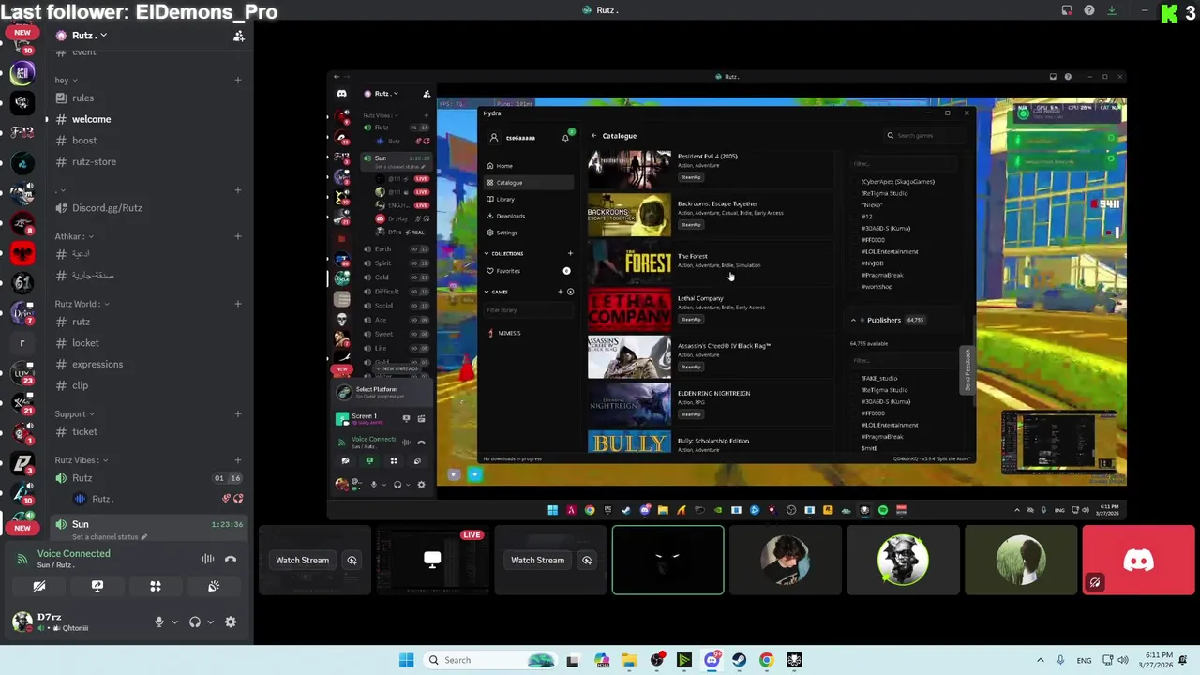
Task: Open the F-13 server icon
Action: (22, 133)
